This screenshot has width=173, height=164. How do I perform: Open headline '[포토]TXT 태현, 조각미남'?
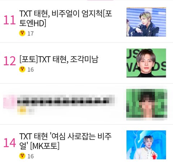pos(59,59)
